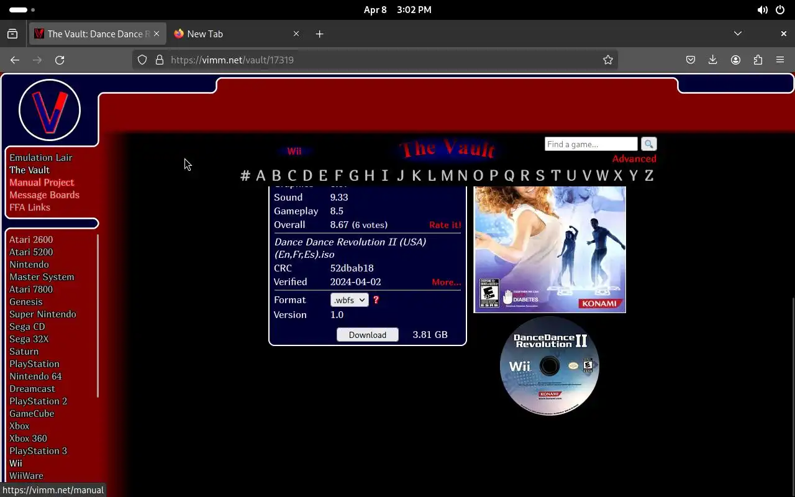Click the Download button
The width and height of the screenshot is (795, 497).
tap(368, 334)
